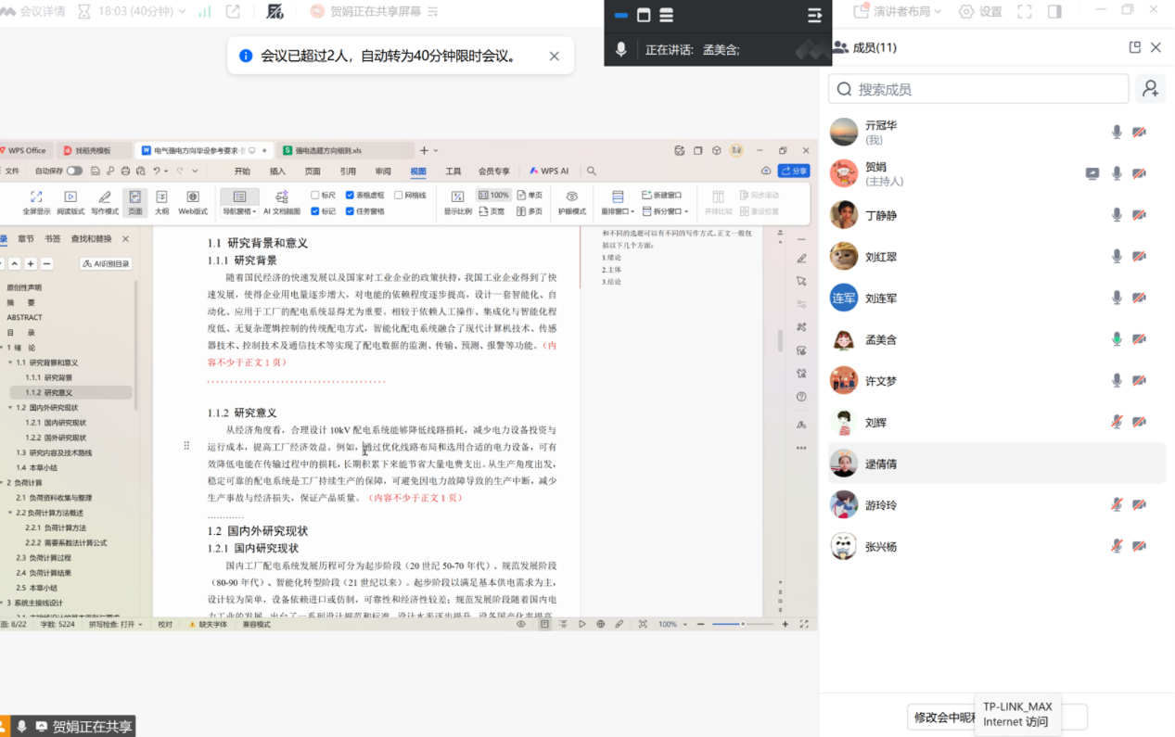Open the 导航窗格 navigation pane dropdown
The width and height of the screenshot is (1175, 737).
coord(239,211)
